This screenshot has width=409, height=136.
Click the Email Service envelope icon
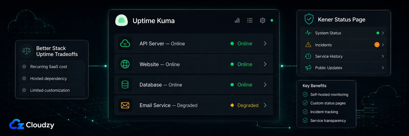pyautogui.click(x=125, y=105)
